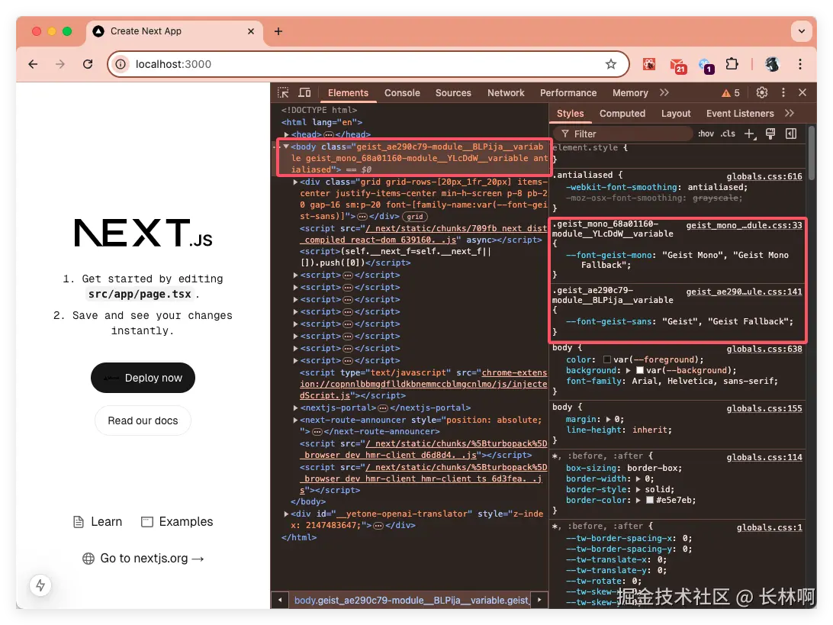833x625 pixels.
Task: Close the DevTools panel
Action: tap(802, 92)
